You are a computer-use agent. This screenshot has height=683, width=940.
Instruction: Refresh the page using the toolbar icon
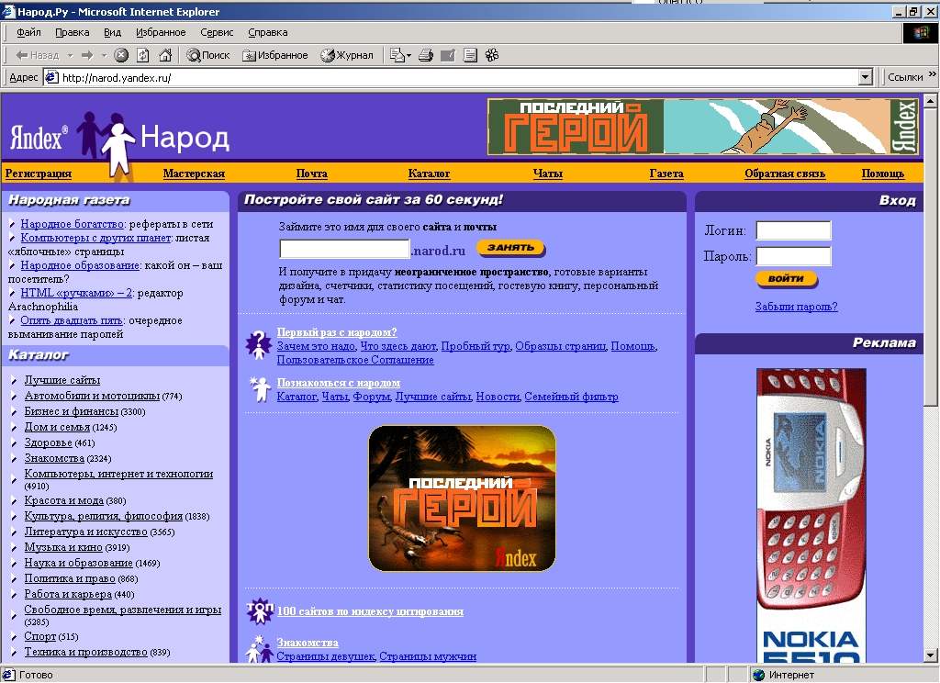tap(142, 55)
